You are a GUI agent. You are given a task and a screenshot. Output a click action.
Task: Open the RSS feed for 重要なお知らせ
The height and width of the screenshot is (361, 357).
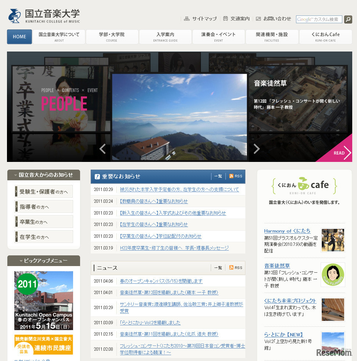[235, 176]
